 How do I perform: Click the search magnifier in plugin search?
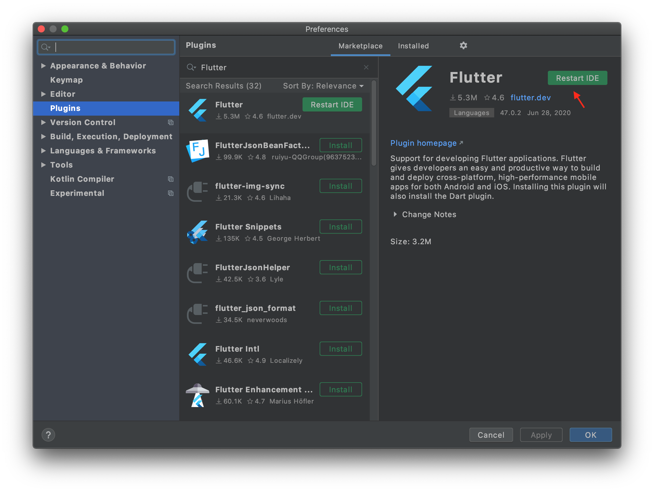pyautogui.click(x=191, y=68)
